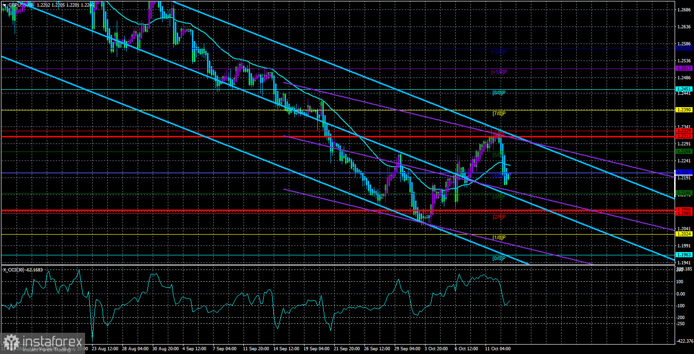Click the 1.2268 green price tag
Image resolution: width=694 pixels, height=354 pixels.
point(684,152)
